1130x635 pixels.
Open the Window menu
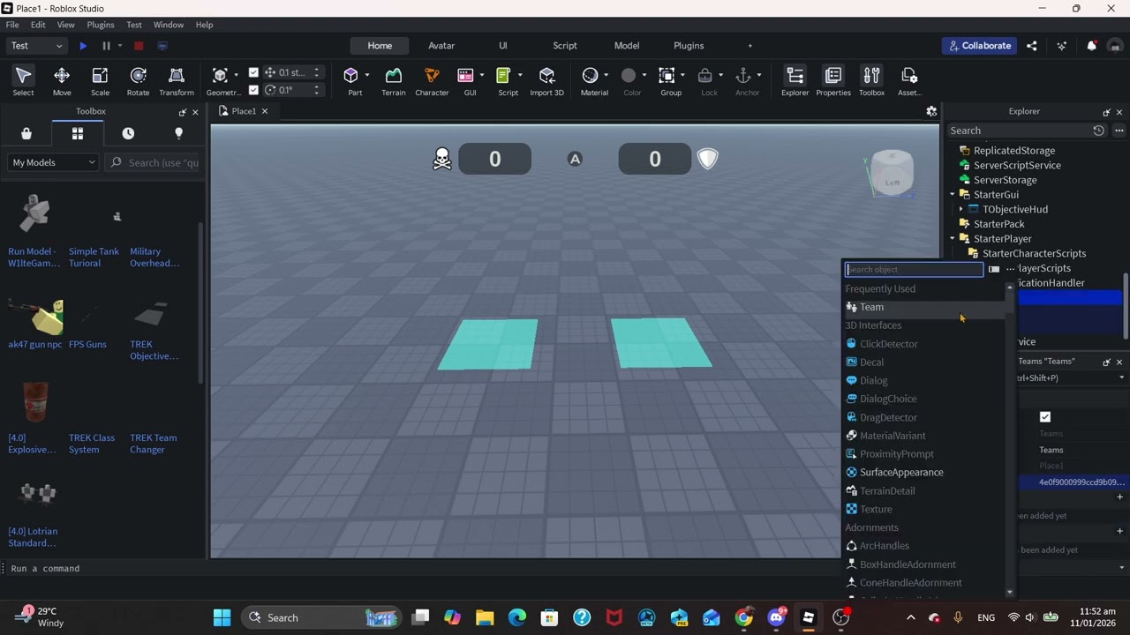pos(169,25)
